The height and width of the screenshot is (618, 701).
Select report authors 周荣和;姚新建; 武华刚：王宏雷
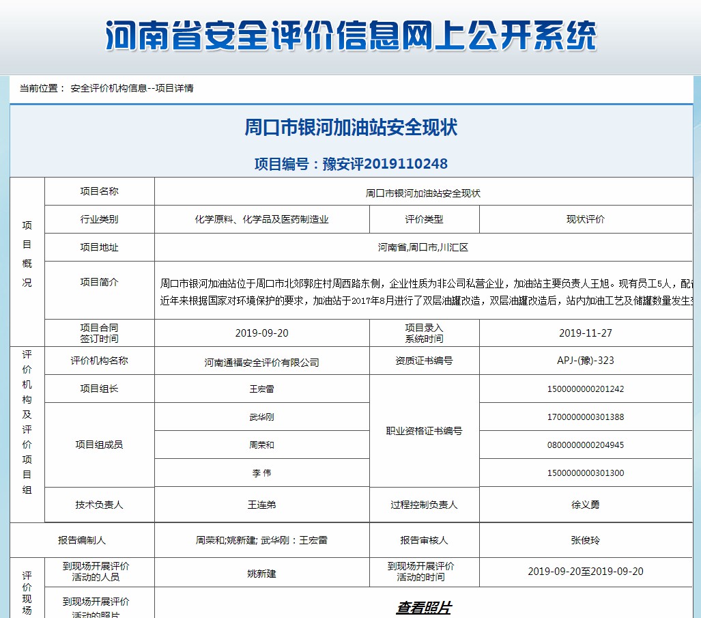(261, 541)
